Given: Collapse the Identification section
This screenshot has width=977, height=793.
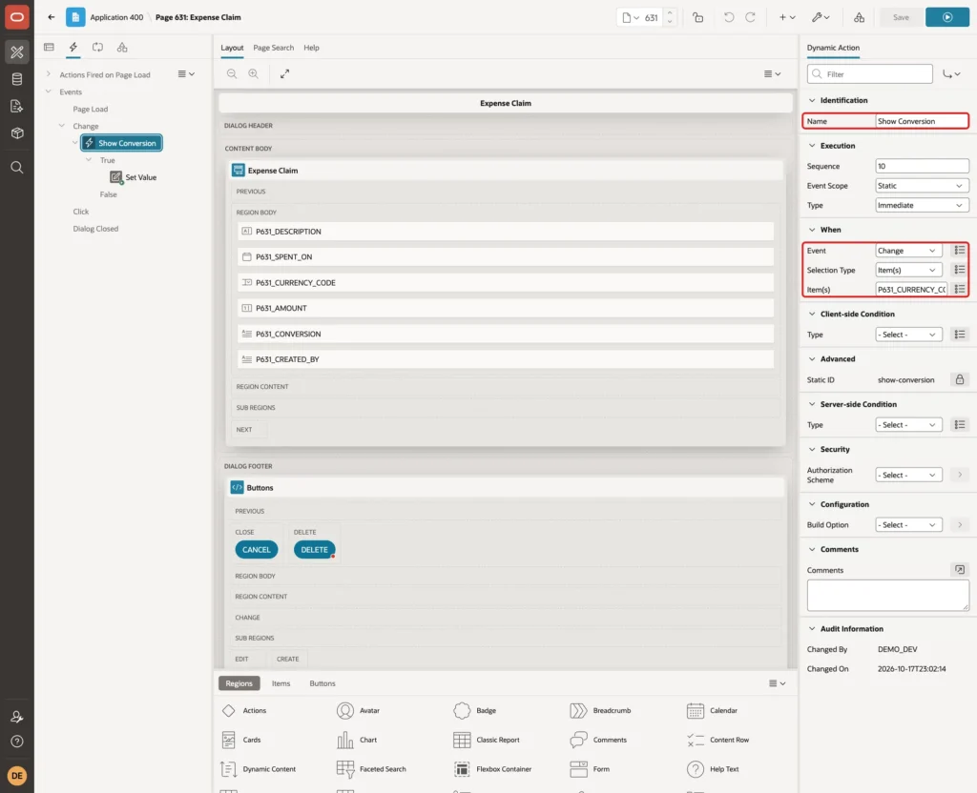Looking at the screenshot, I should click(x=811, y=100).
